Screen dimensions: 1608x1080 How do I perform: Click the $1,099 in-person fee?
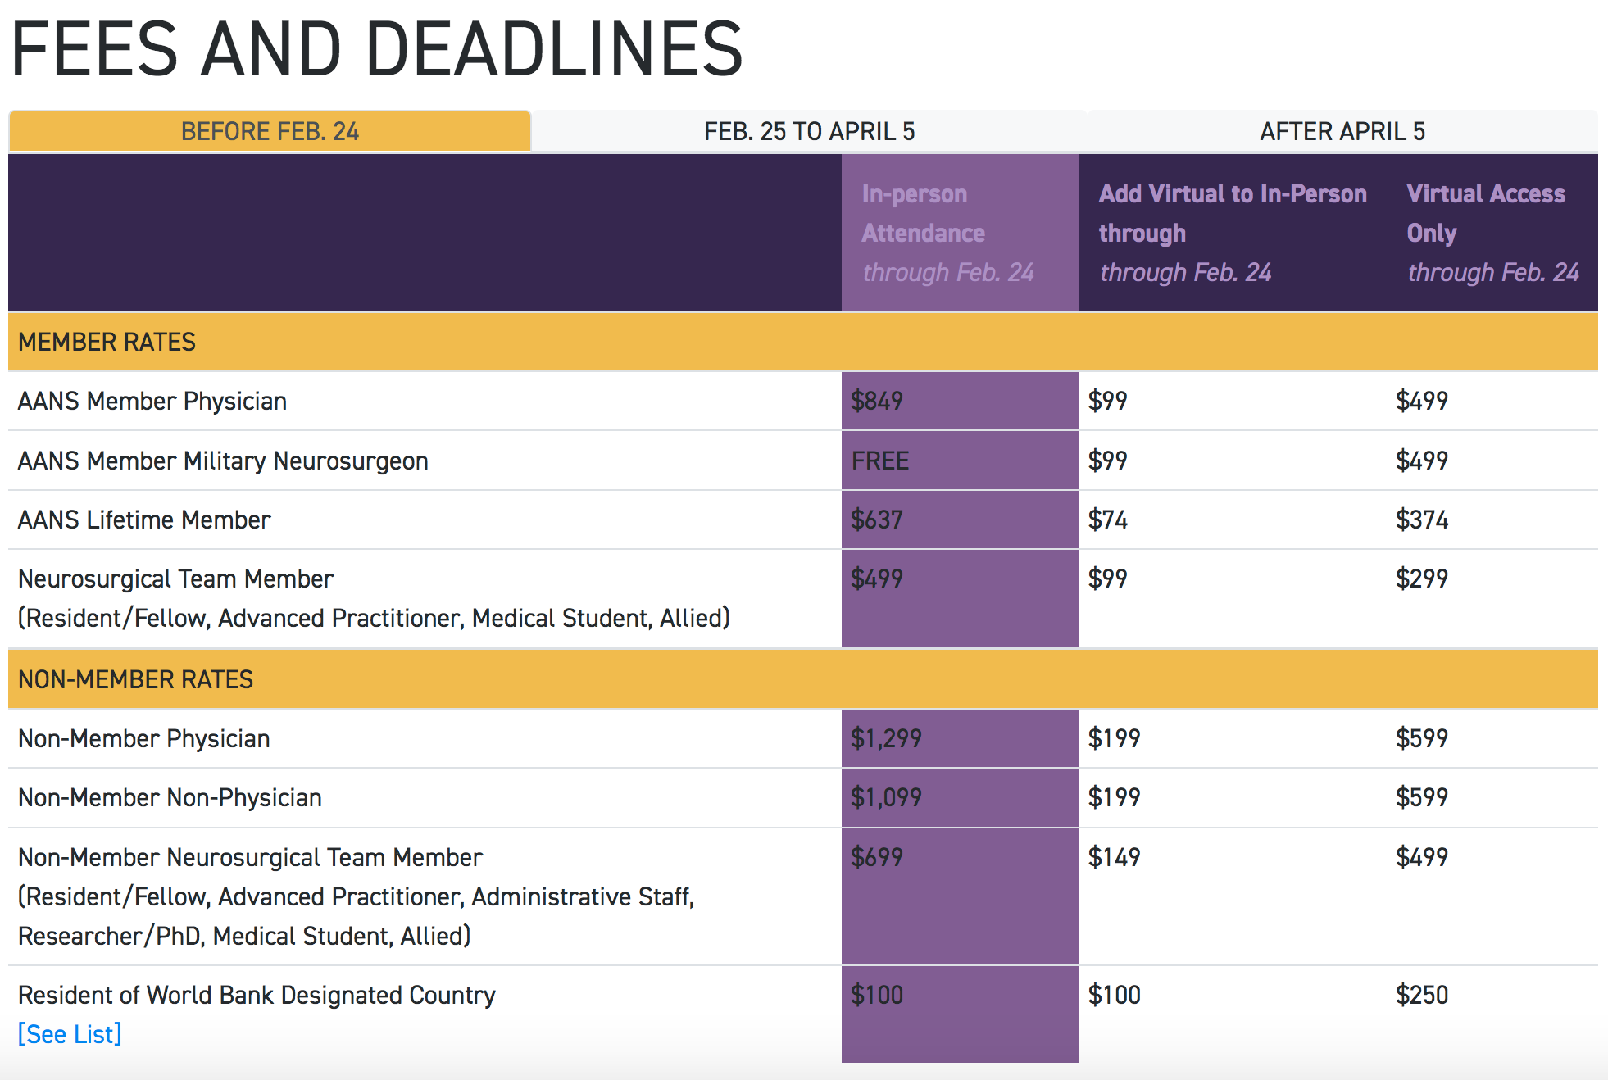click(886, 798)
